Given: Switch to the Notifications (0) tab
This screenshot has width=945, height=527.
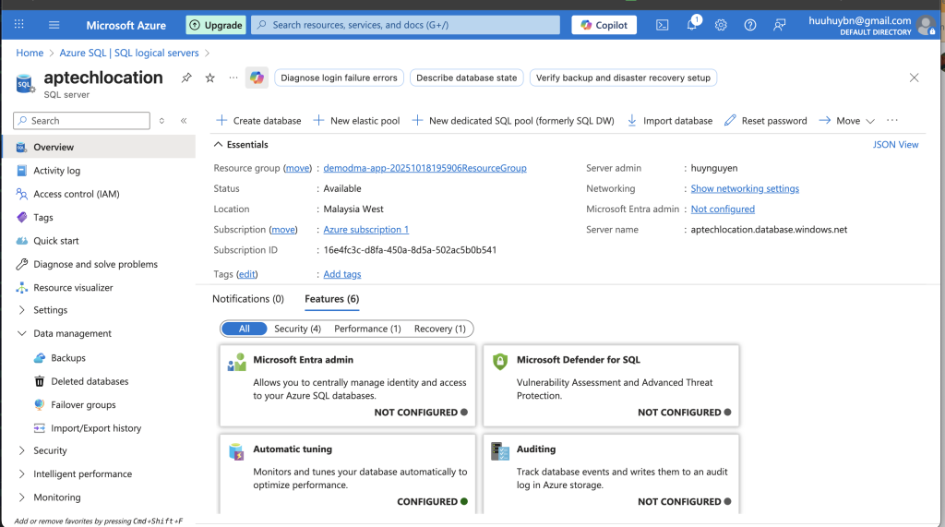Looking at the screenshot, I should (248, 299).
